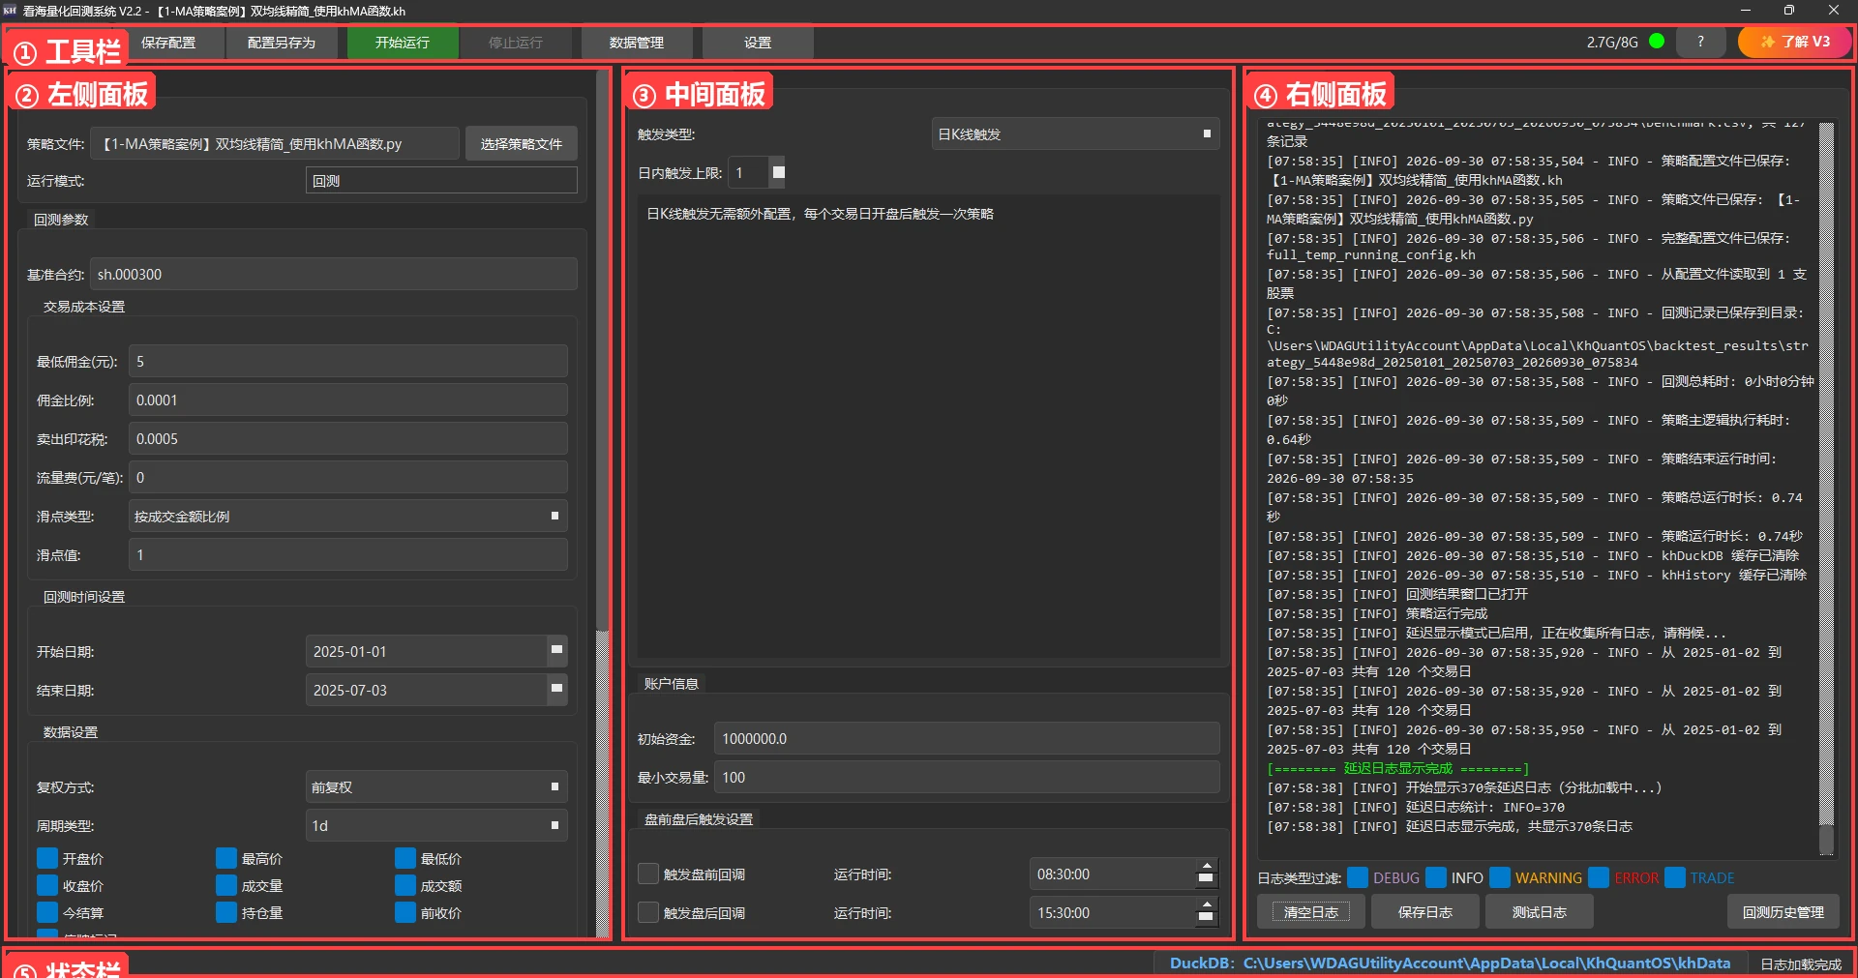Enable 触发盘前回调 checkbox
Screen dimensions: 1858x978
coord(648,874)
